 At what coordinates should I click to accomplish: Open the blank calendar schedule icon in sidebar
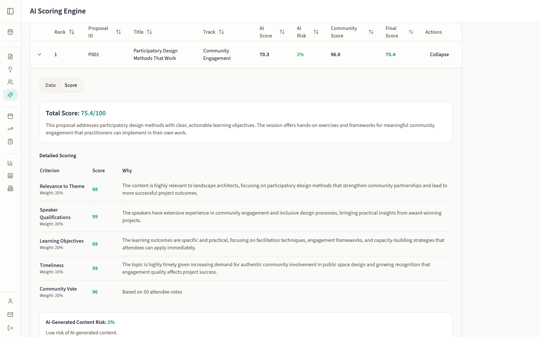[x=10, y=116]
